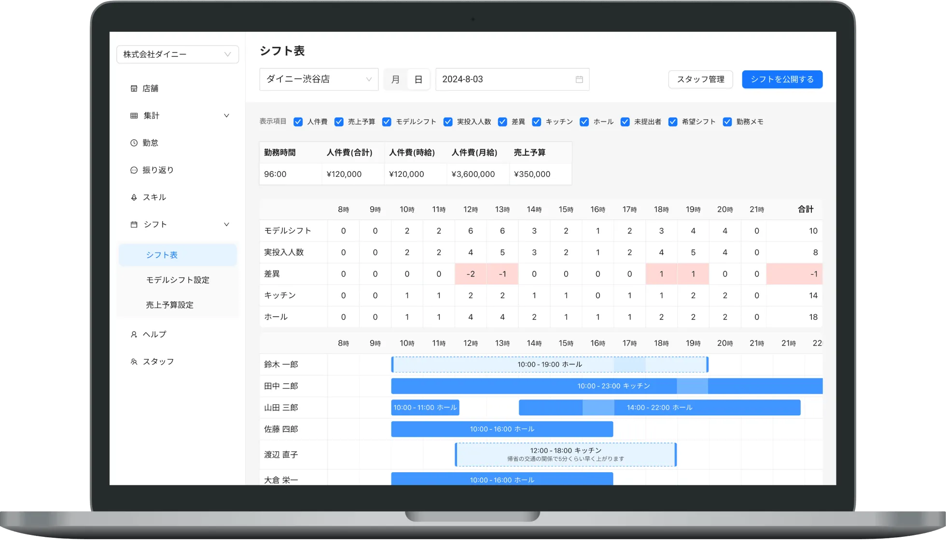946x545 pixels.
Task: Click the シフトを公開する button
Action: [782, 80]
